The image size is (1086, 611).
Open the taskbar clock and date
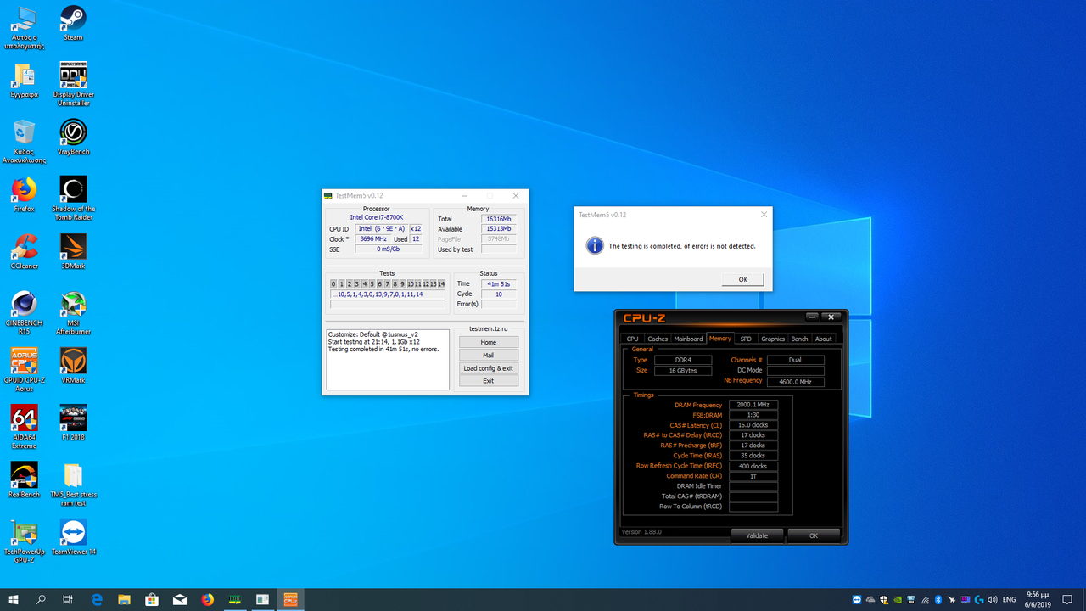point(1038,599)
